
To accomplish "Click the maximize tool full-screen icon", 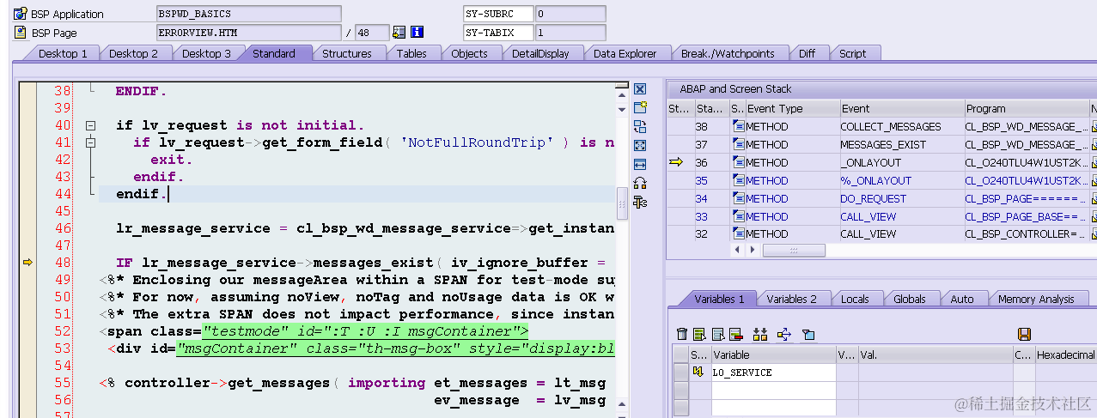I will click(640, 145).
